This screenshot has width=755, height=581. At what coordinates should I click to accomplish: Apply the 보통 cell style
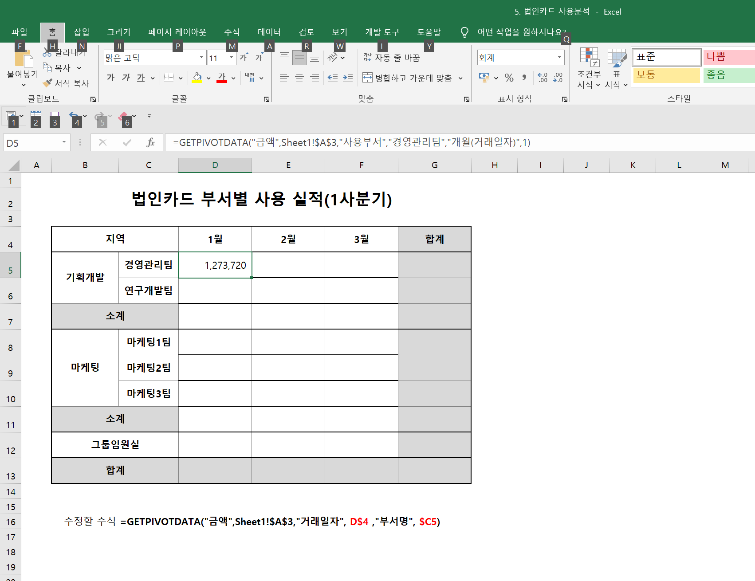tap(666, 75)
